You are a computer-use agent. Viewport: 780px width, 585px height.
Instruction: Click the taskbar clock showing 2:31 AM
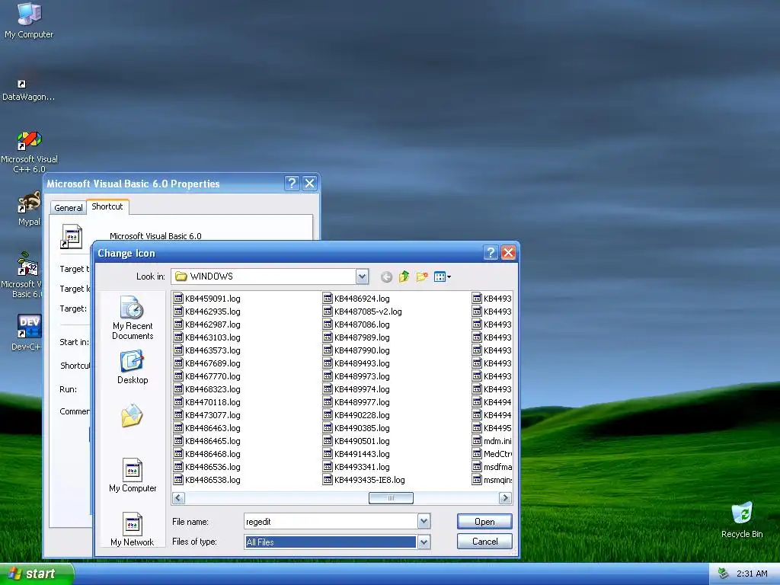coord(752,574)
